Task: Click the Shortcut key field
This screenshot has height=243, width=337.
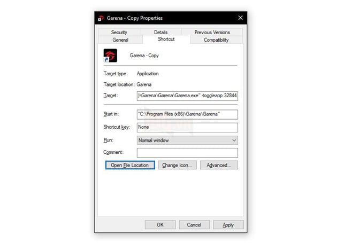Action: [187, 127]
